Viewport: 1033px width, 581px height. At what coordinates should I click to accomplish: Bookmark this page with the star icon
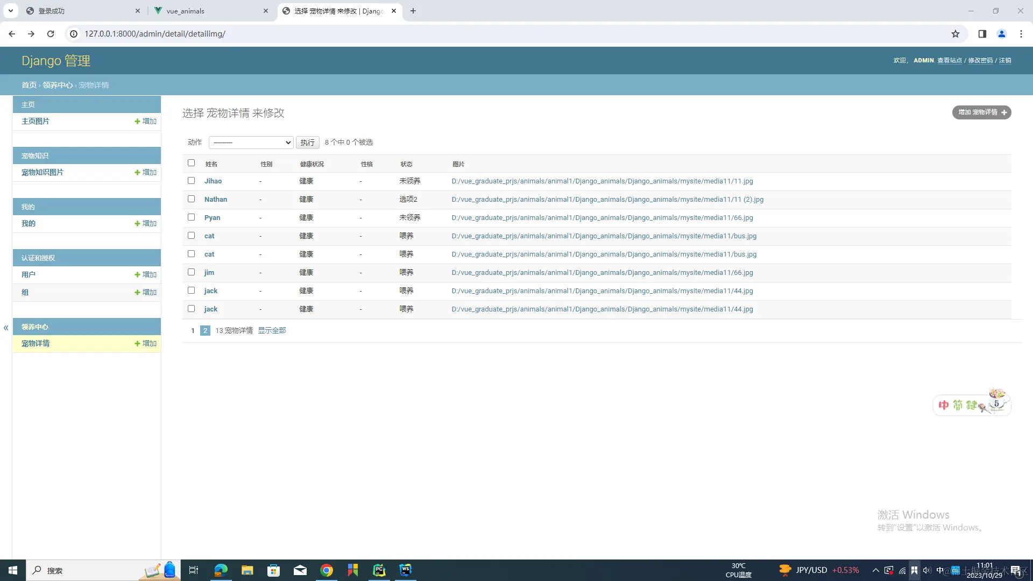click(x=955, y=34)
